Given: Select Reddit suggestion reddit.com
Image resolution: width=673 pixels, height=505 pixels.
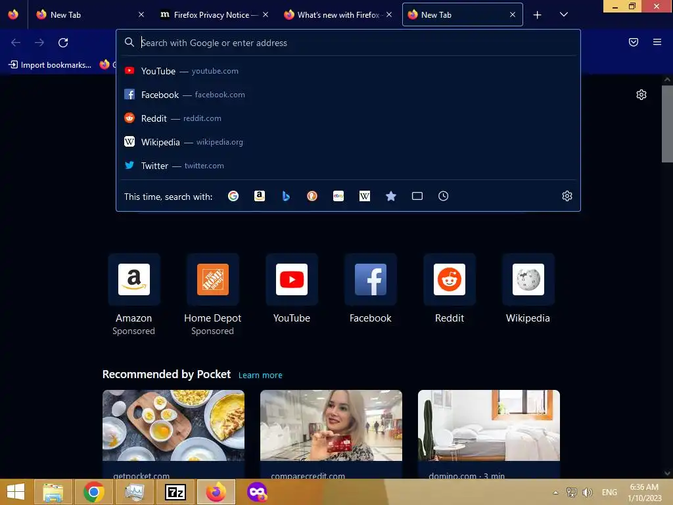Looking at the screenshot, I should point(348,118).
